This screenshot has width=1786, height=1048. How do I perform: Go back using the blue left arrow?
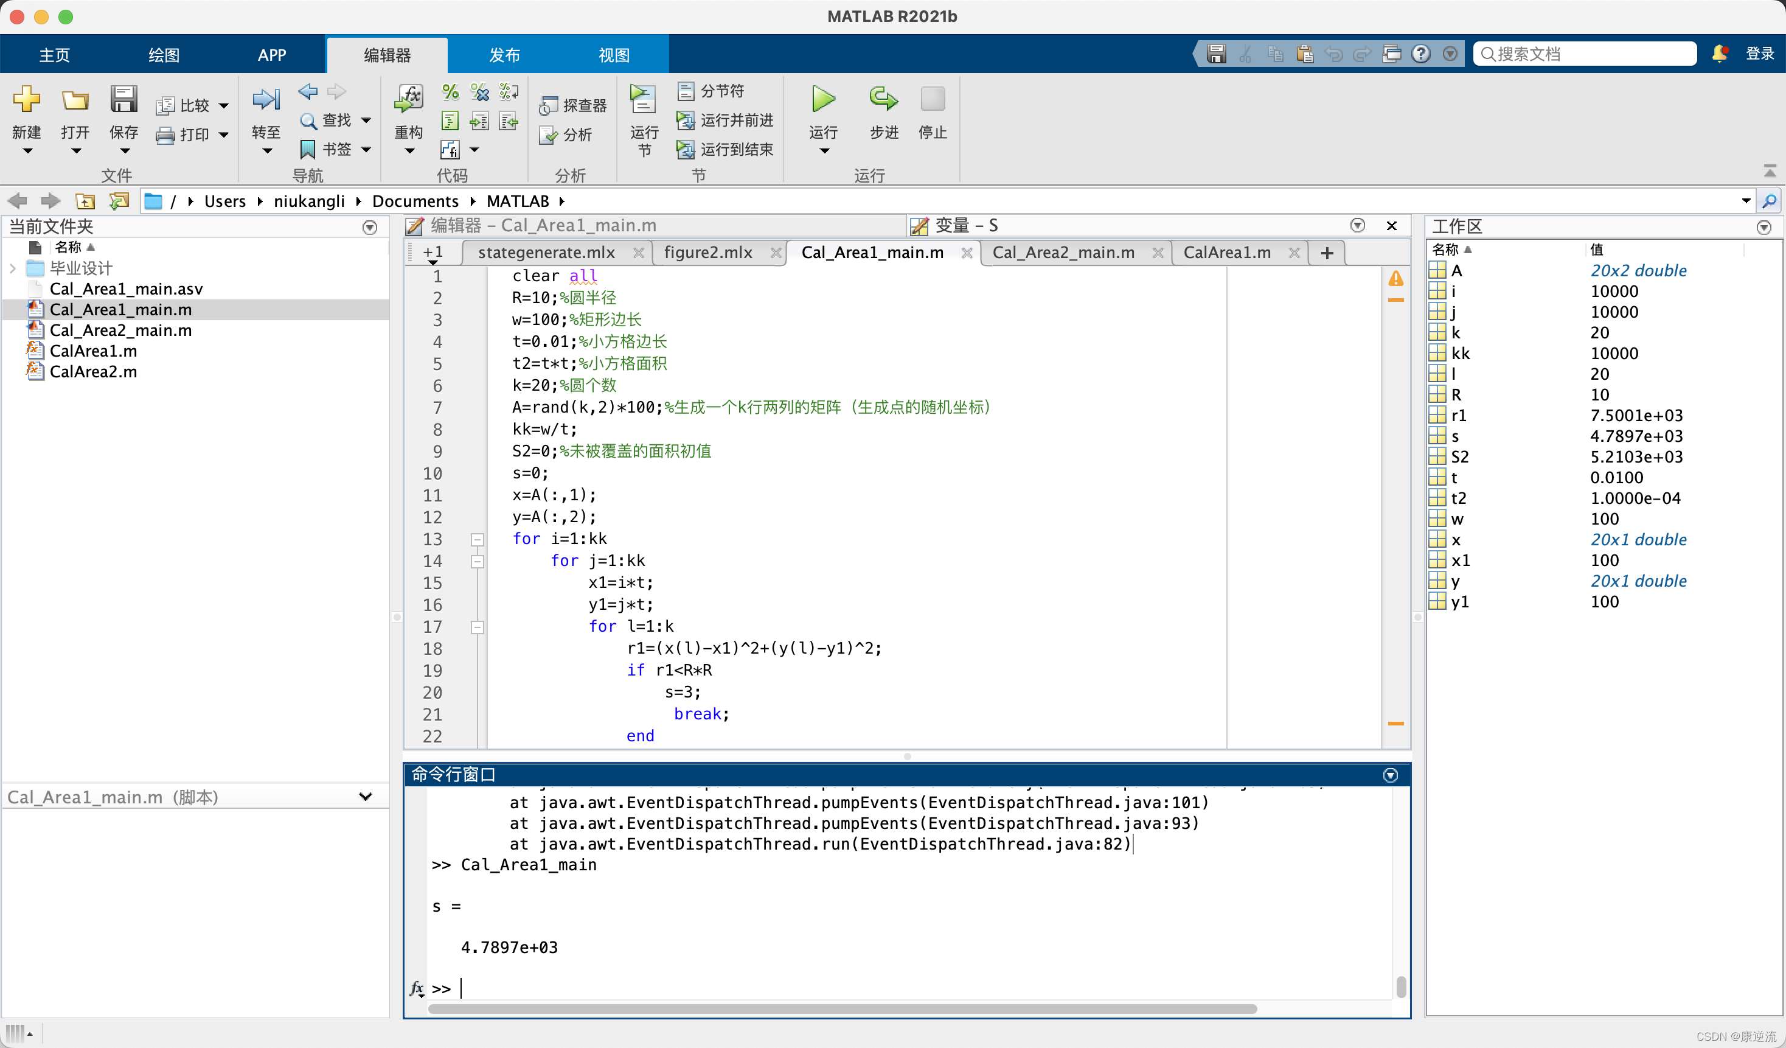(x=308, y=91)
